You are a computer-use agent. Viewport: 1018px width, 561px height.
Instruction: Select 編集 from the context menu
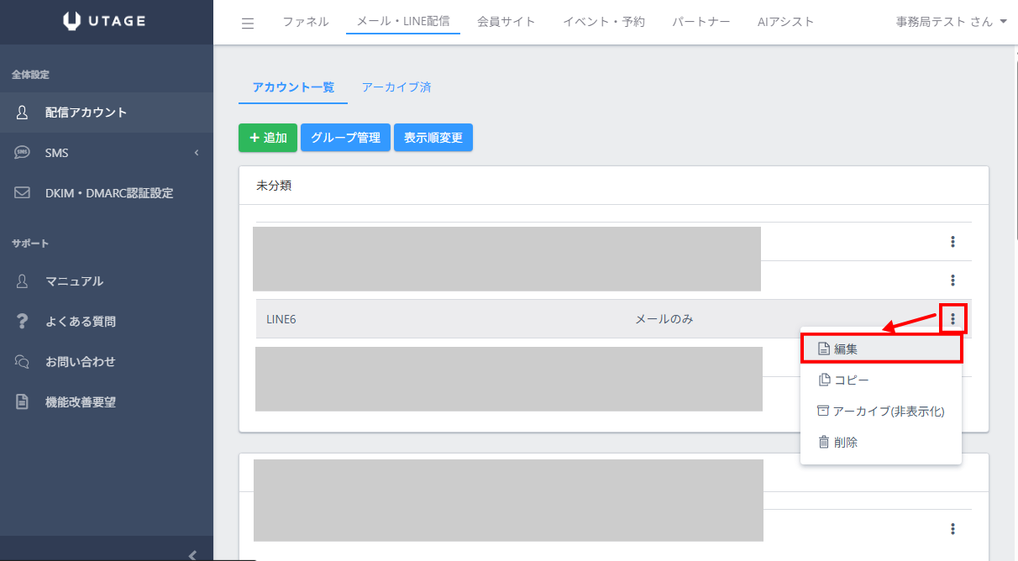click(880, 349)
